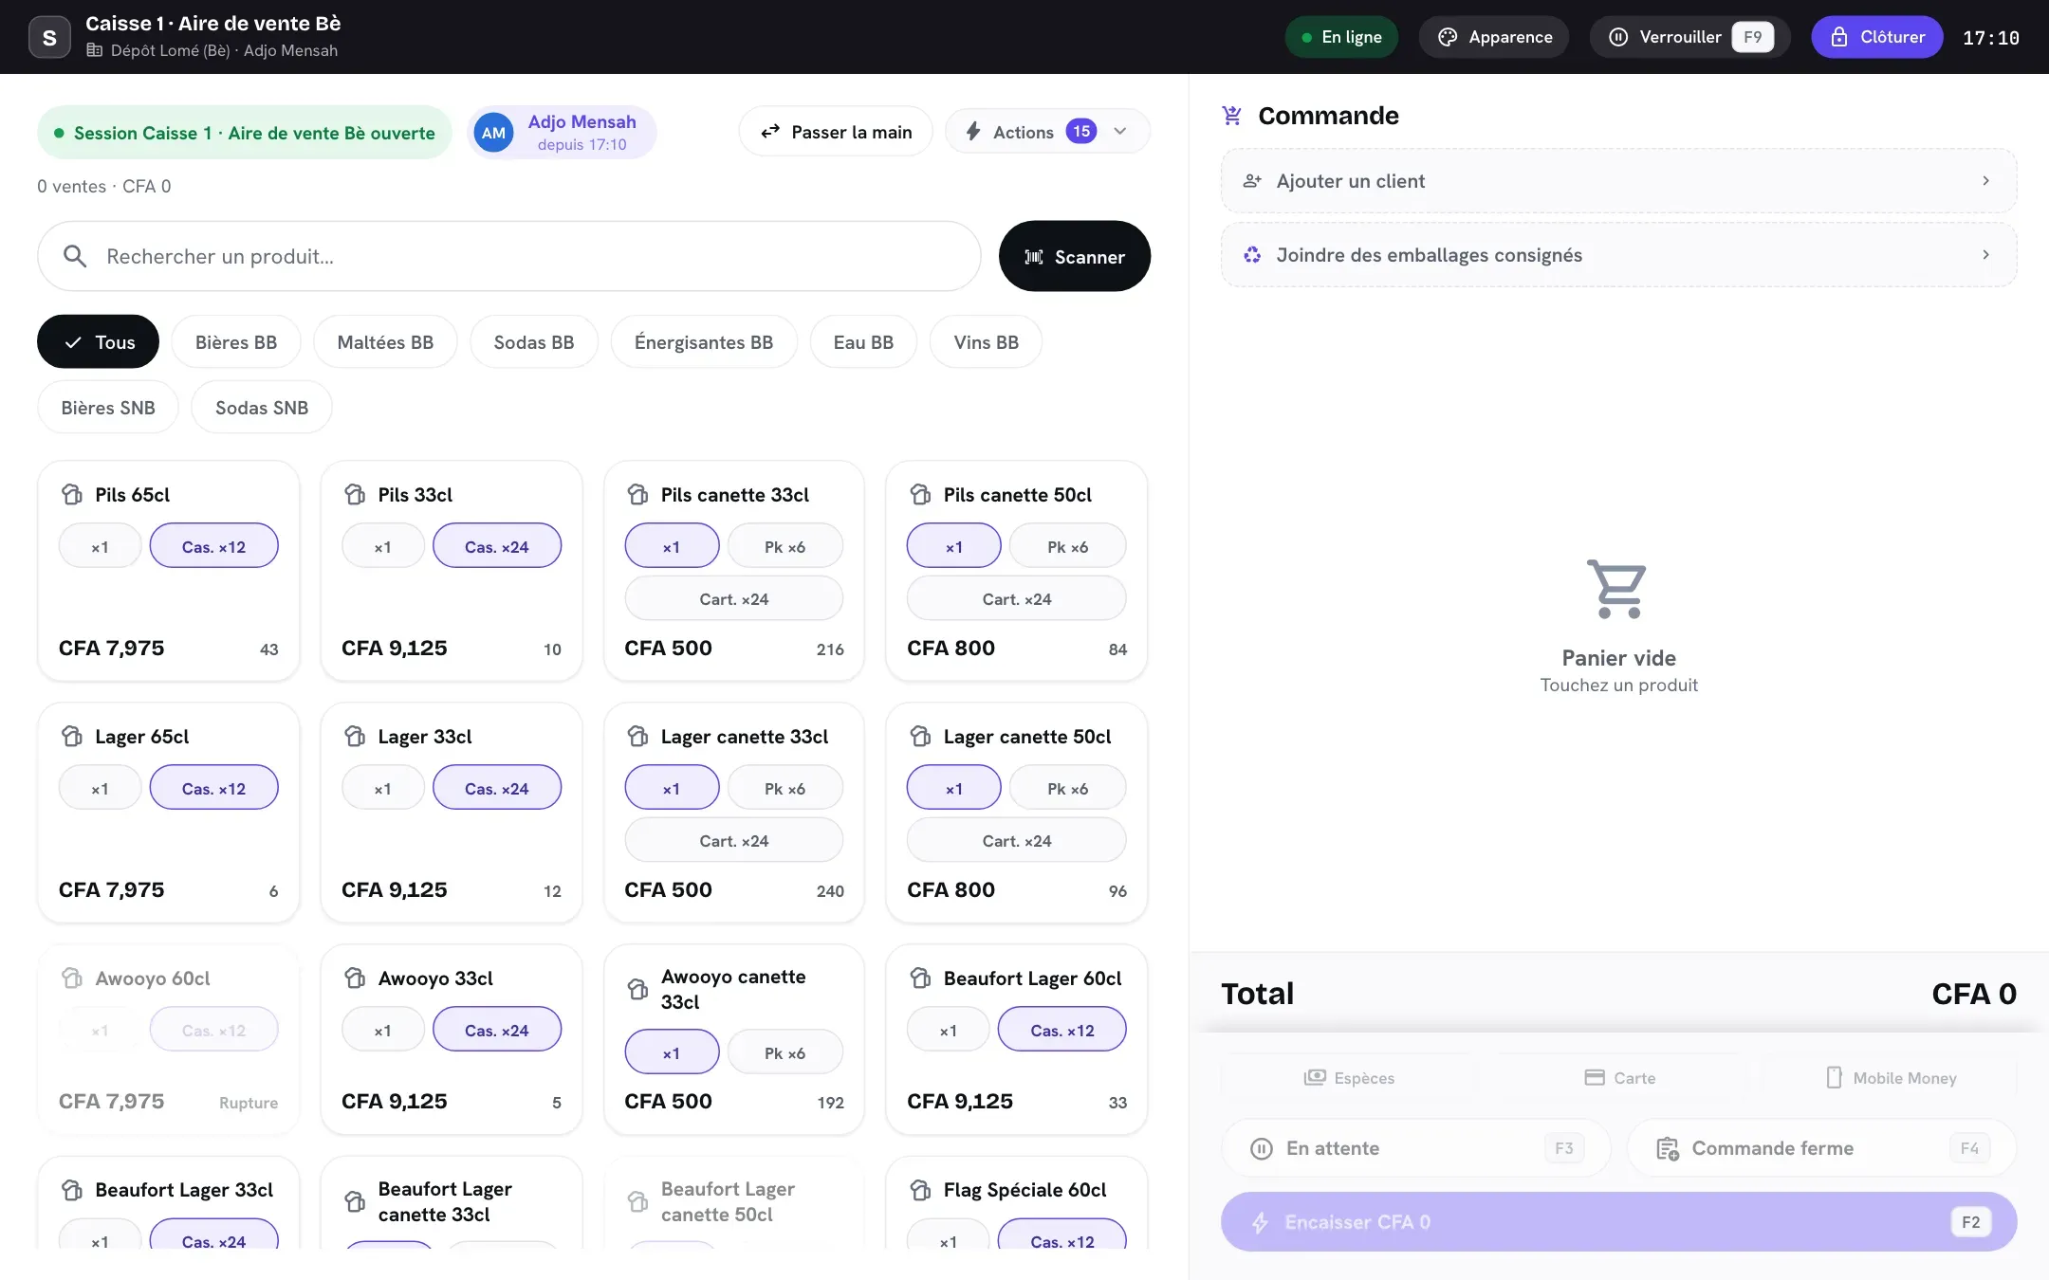Click the bottle icon on Awooyo 33cl card

coord(355,978)
